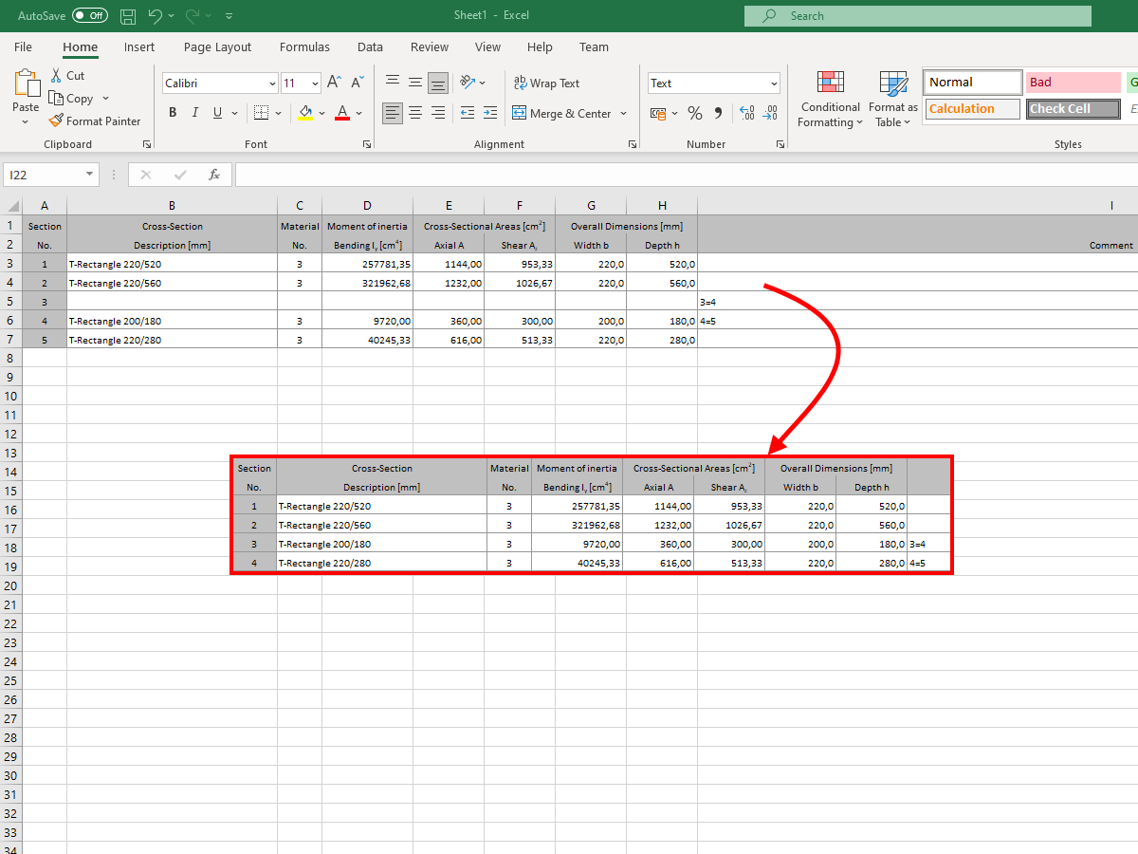Click Increase Decimal icon
This screenshot has height=854, width=1138.
pyautogui.click(x=747, y=113)
